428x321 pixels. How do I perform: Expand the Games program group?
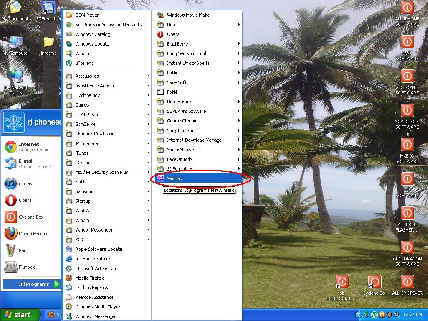click(x=107, y=105)
